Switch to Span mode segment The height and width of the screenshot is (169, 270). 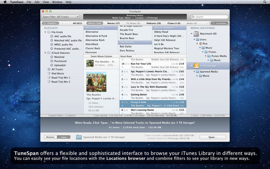point(64,137)
